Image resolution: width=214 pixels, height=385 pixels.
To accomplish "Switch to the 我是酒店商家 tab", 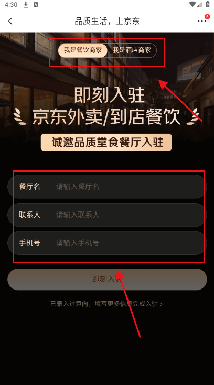I will coord(132,50).
